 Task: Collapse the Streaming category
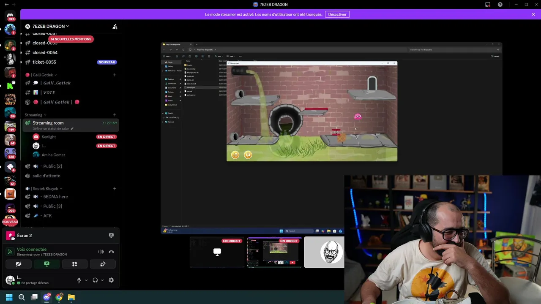36,115
